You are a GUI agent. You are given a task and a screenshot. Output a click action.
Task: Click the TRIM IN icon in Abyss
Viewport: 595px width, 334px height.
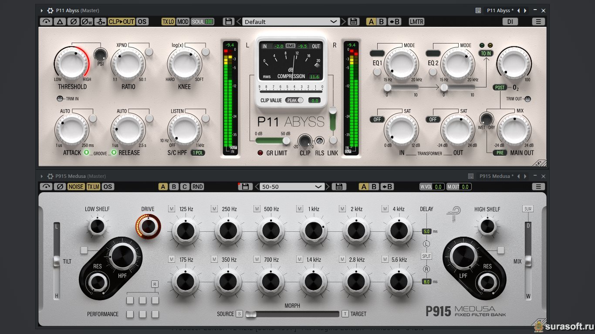coord(60,99)
